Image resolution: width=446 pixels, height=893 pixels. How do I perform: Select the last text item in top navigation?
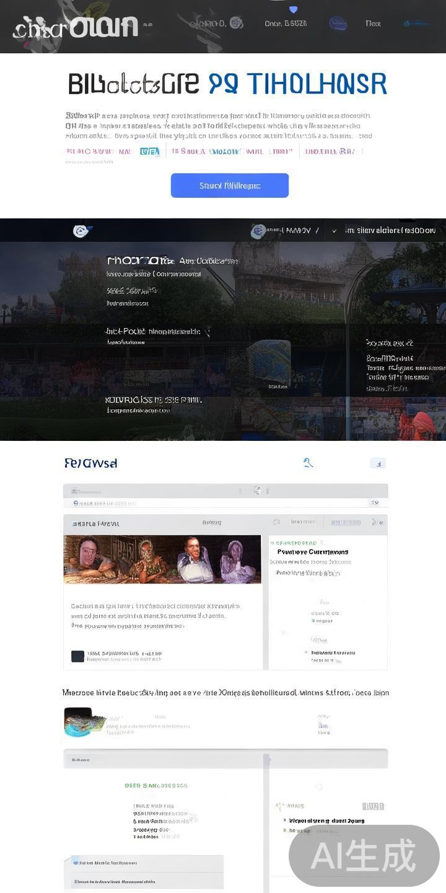pos(373,24)
